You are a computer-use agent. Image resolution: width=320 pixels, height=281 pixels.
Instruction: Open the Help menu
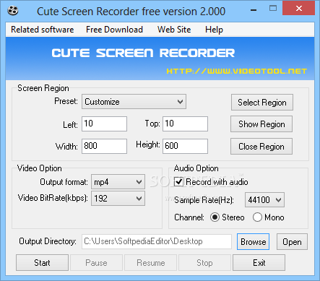(214, 30)
